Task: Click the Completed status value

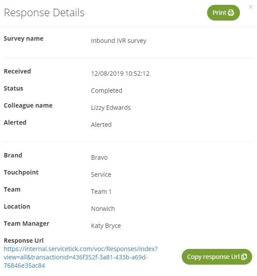Action: [106, 91]
